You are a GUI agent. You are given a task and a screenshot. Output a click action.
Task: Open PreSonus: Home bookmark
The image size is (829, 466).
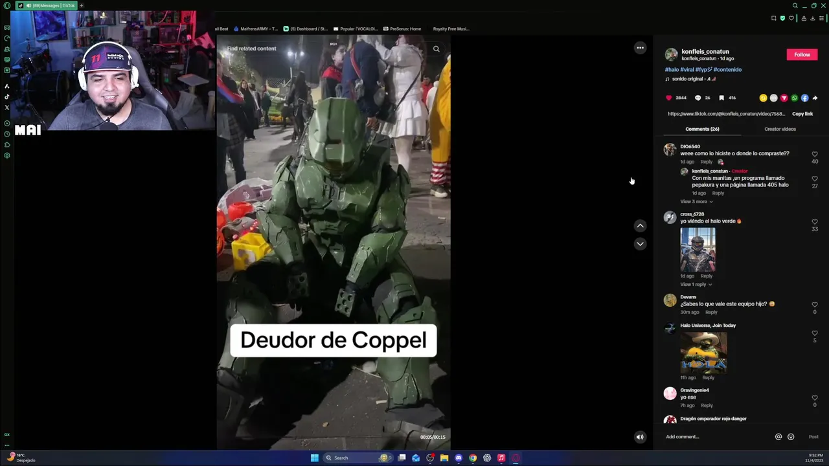(402, 28)
